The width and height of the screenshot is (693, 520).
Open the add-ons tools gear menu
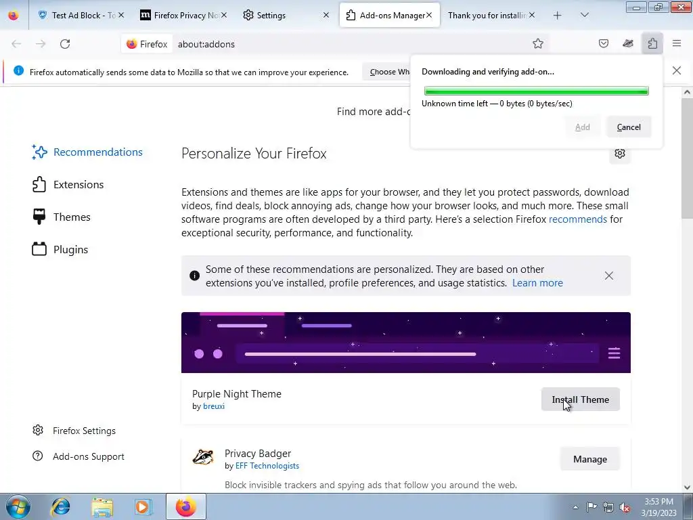click(x=620, y=154)
